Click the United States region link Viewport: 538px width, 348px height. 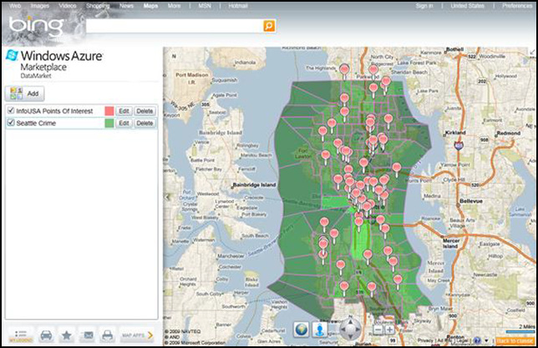pyautogui.click(x=467, y=6)
